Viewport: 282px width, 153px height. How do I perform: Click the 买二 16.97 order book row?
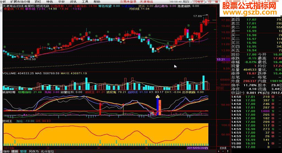[x=256, y=39]
